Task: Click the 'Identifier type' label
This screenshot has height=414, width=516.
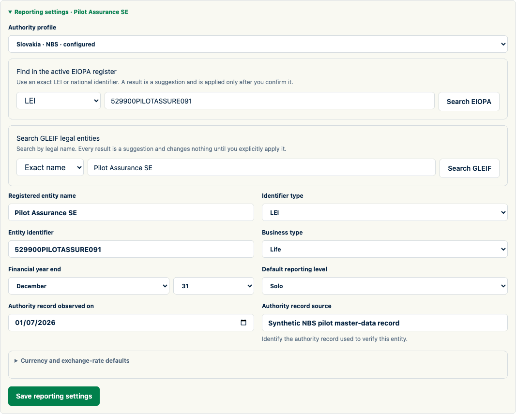Action: pos(283,196)
